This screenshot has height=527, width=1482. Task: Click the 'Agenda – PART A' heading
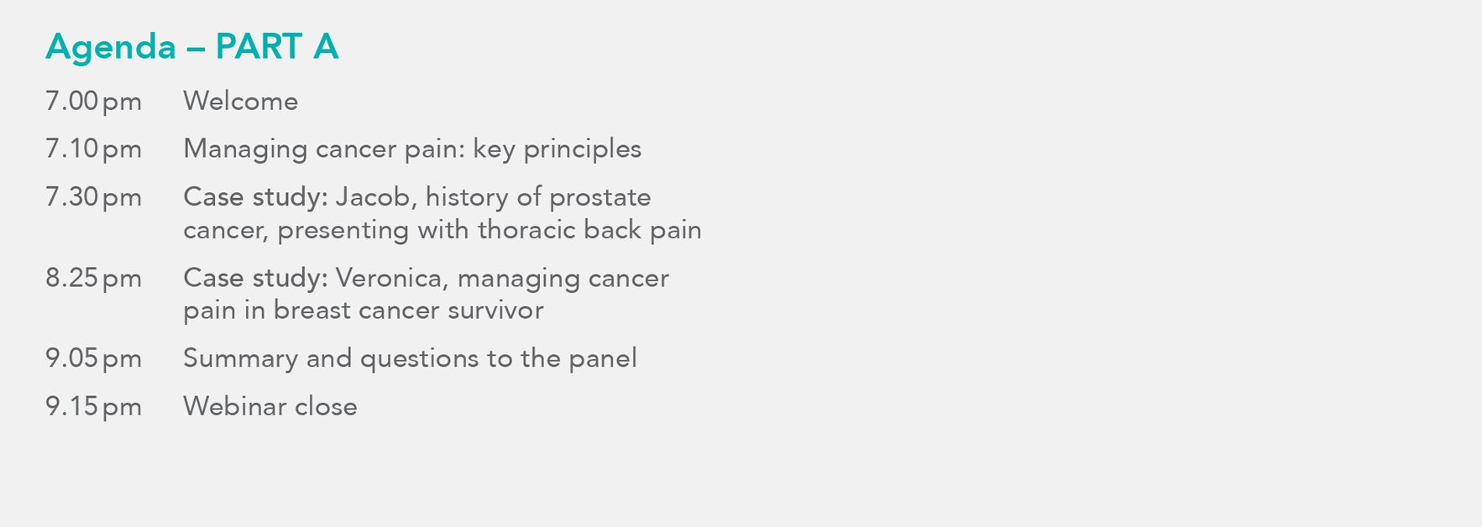(191, 46)
